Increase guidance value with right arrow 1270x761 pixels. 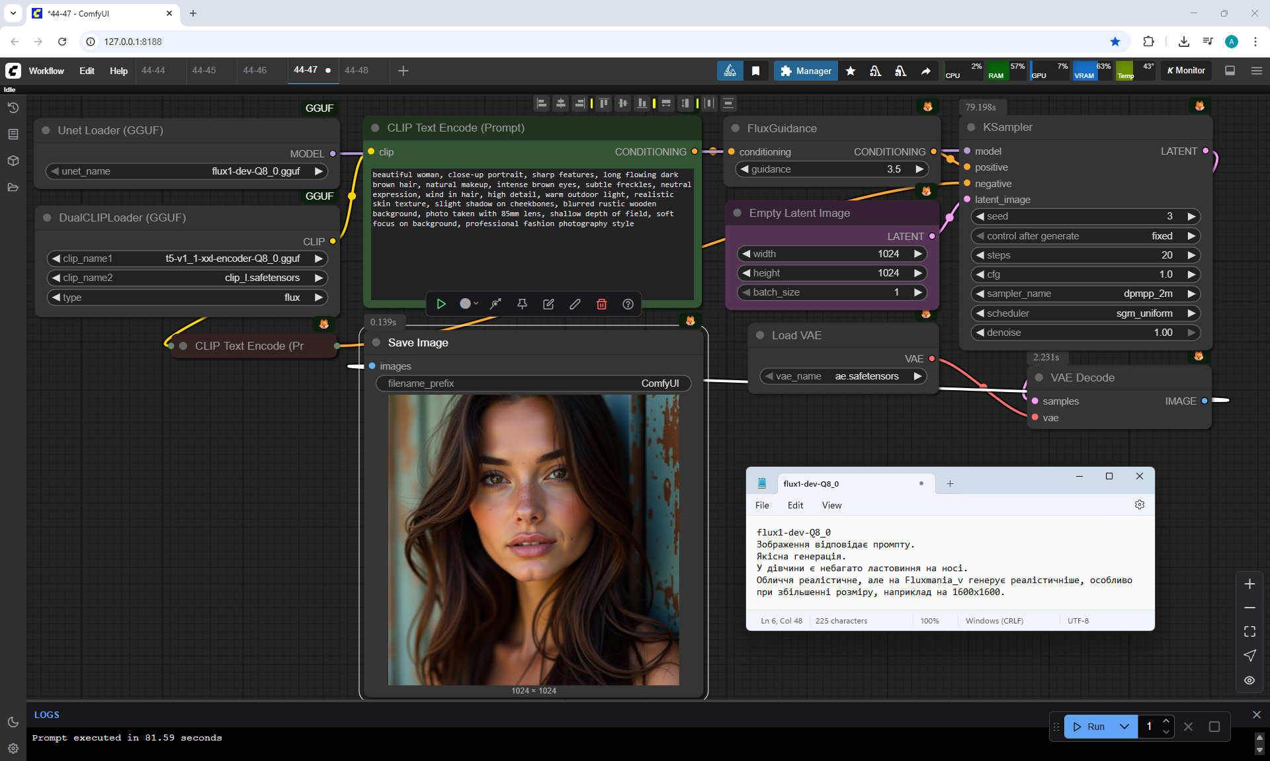919,169
